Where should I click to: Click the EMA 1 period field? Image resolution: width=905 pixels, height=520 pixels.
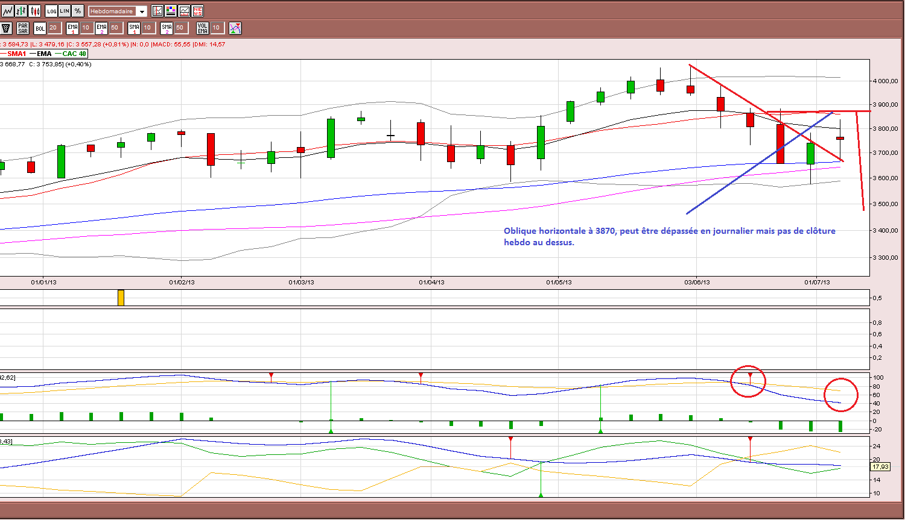click(86, 28)
